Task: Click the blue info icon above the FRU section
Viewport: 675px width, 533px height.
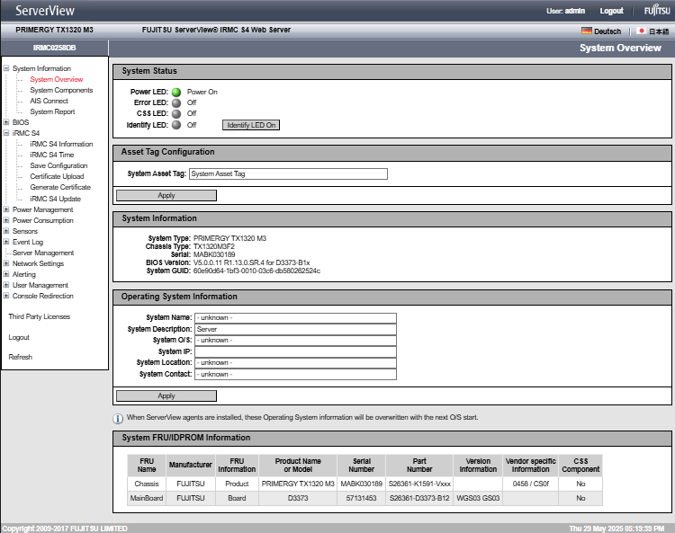Action: click(118, 418)
